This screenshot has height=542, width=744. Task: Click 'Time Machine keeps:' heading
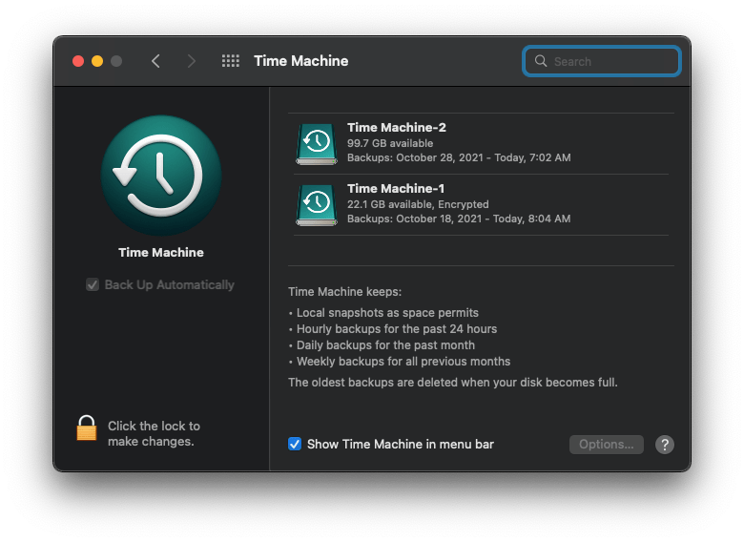[x=344, y=291]
